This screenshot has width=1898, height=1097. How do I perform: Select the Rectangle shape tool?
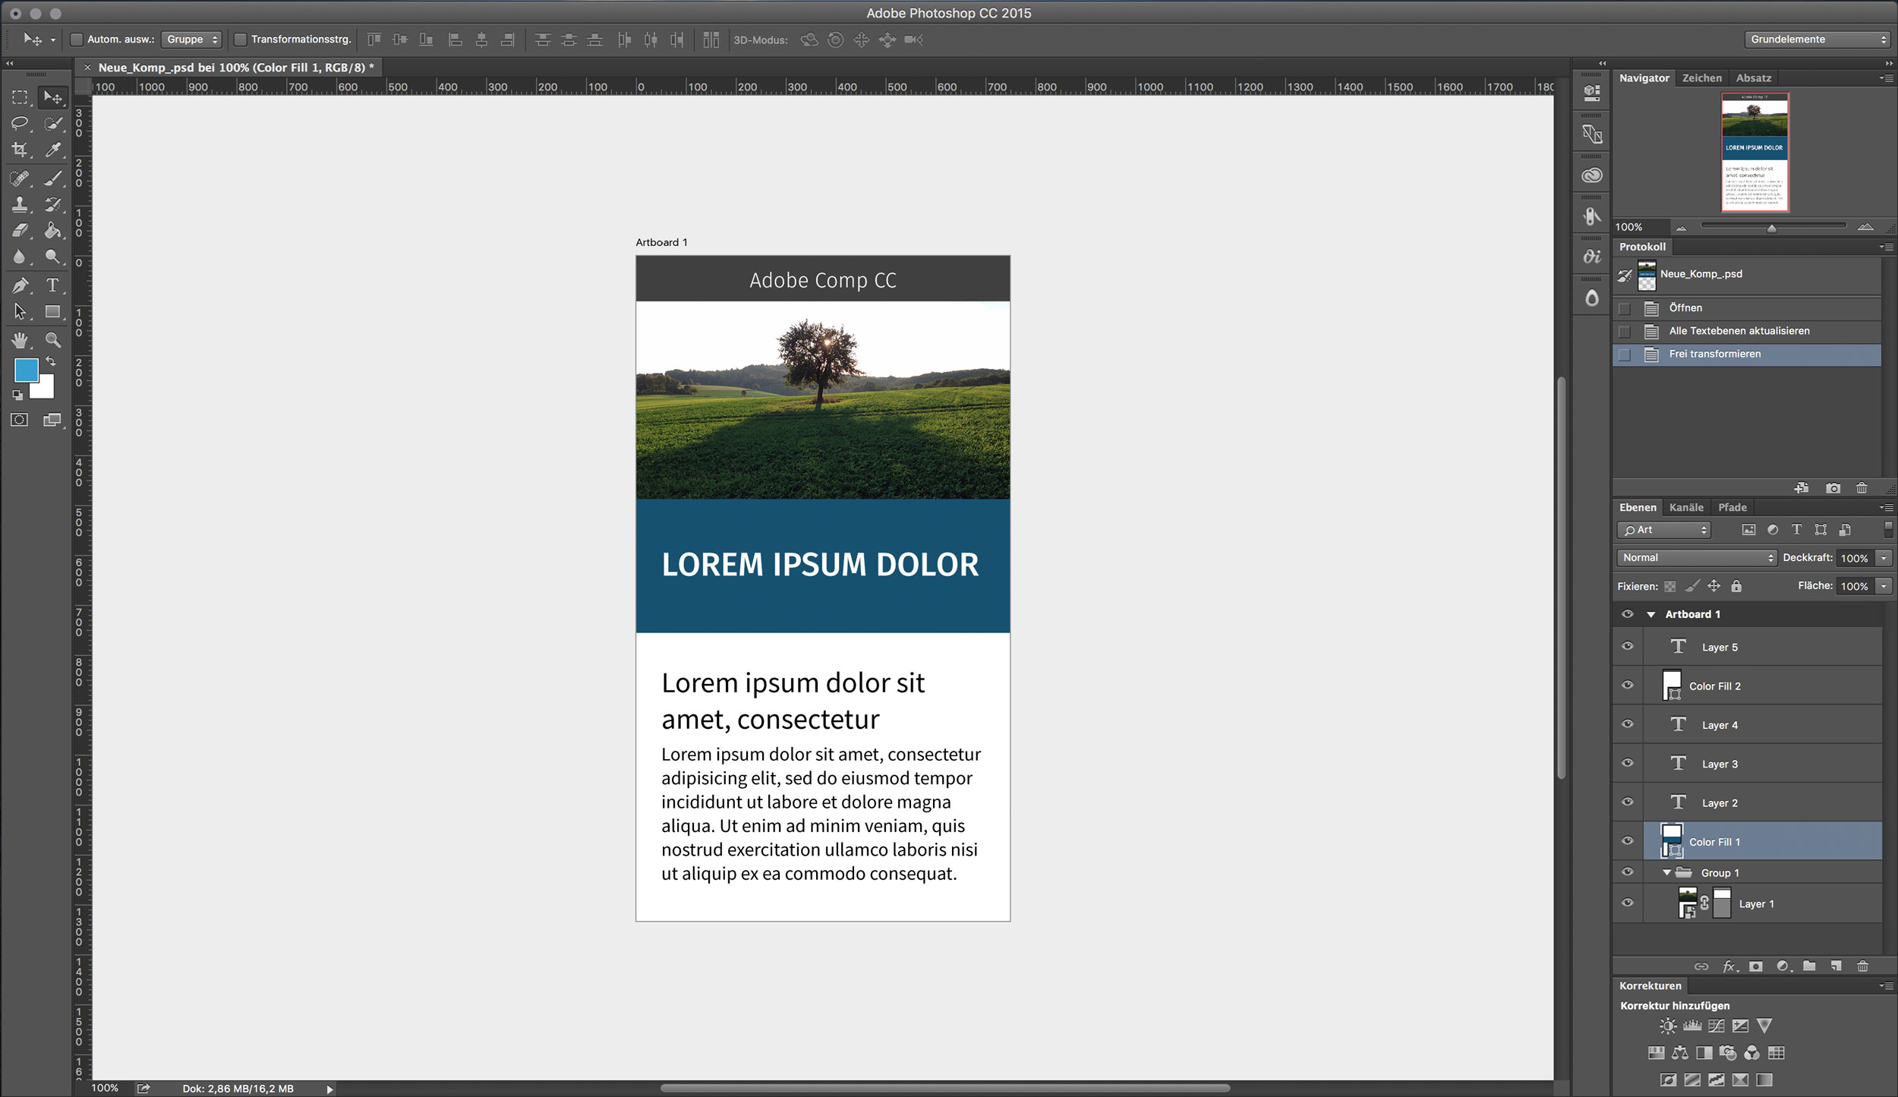(x=52, y=312)
